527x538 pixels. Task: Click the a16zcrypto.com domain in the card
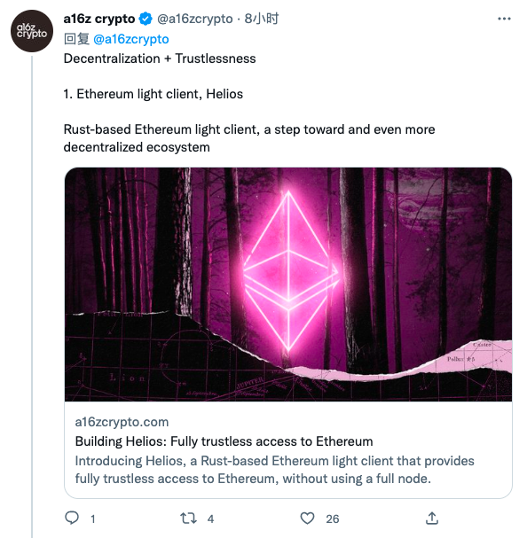(x=122, y=422)
